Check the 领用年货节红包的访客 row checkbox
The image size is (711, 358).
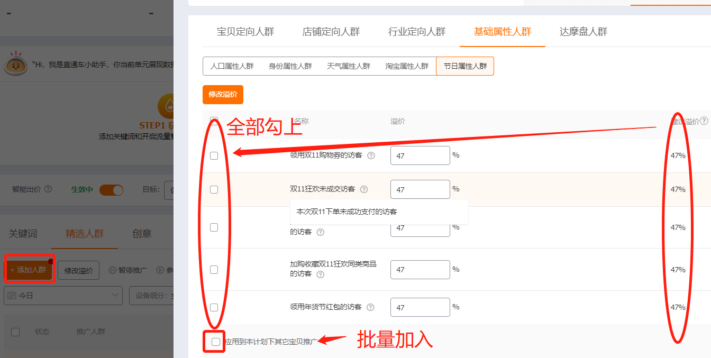click(x=214, y=307)
